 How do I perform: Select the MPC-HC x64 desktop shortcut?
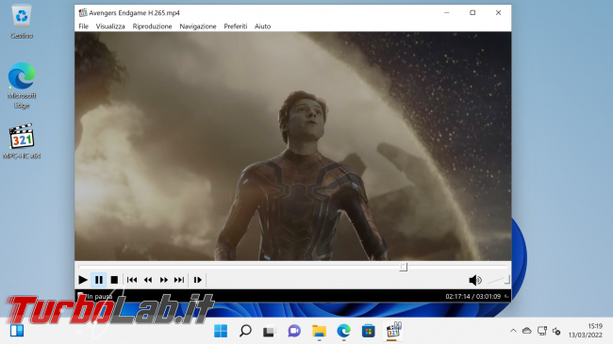click(22, 141)
